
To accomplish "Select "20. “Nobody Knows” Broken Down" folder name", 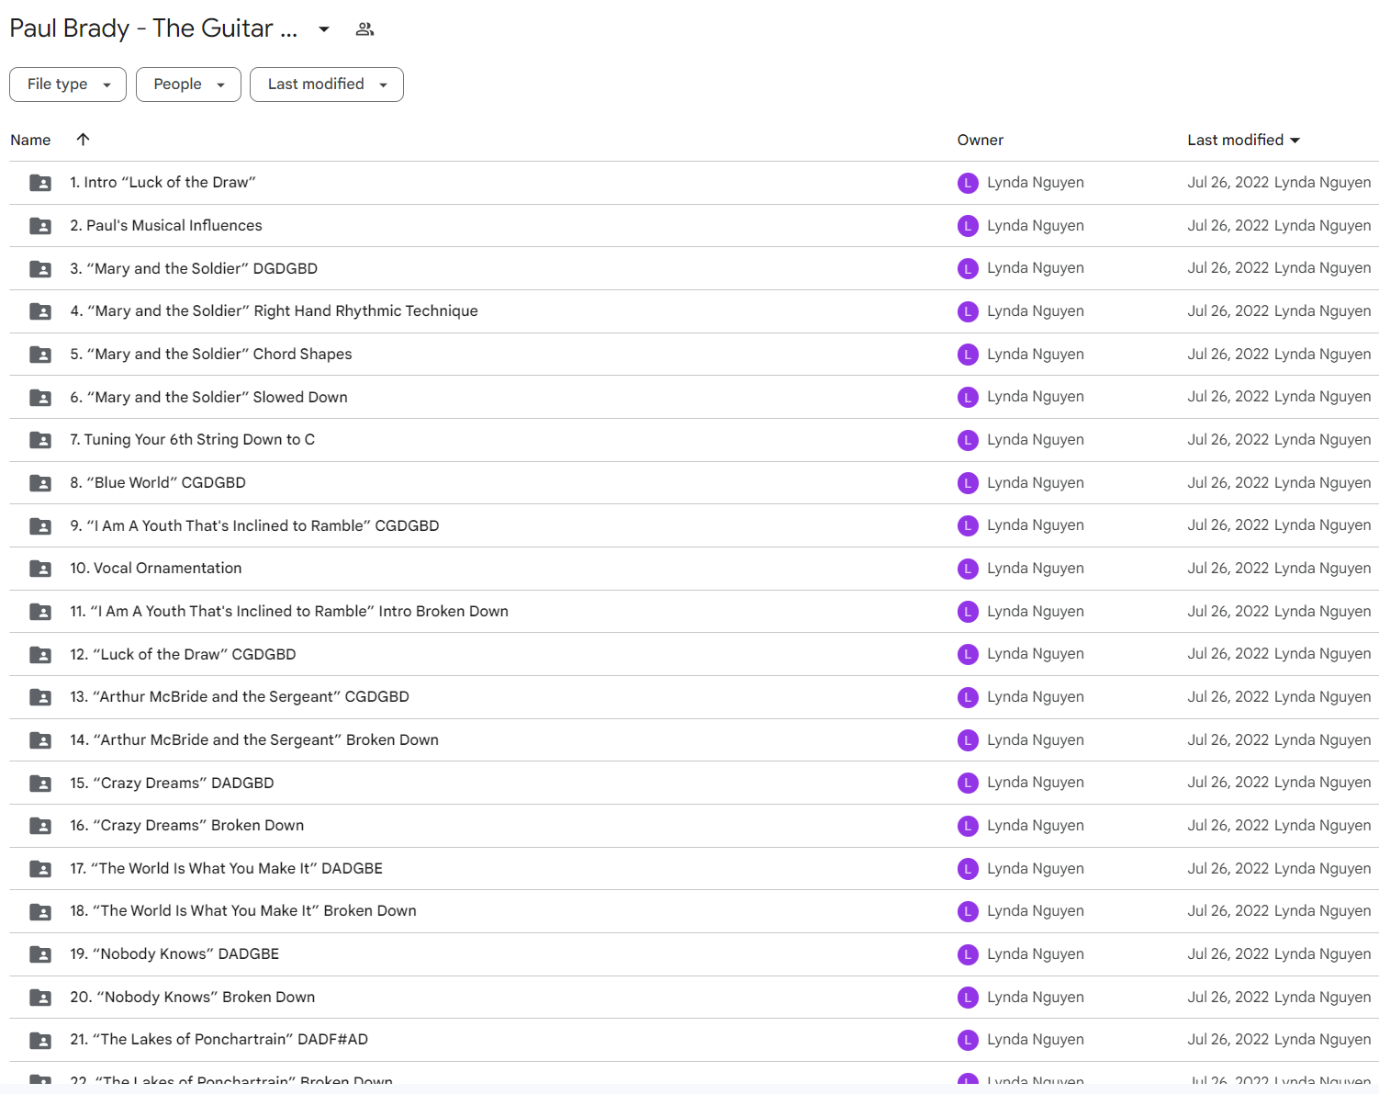I will [x=193, y=998].
